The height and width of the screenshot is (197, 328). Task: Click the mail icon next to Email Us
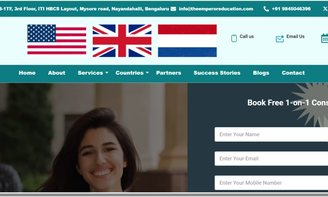[x=280, y=39]
